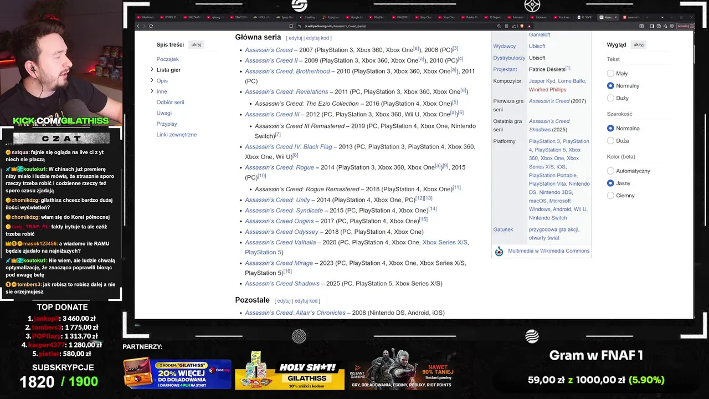Set color mode to Ciemny
This screenshot has width=709, height=399.
point(610,195)
